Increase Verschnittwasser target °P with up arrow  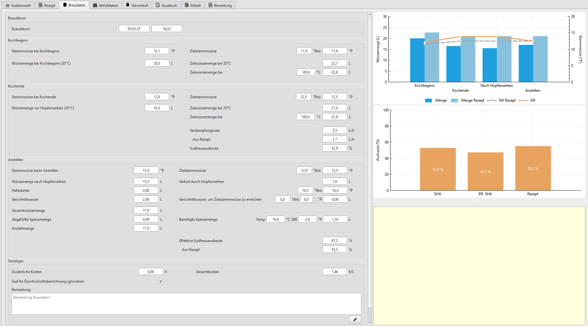pyautogui.click(x=314, y=198)
